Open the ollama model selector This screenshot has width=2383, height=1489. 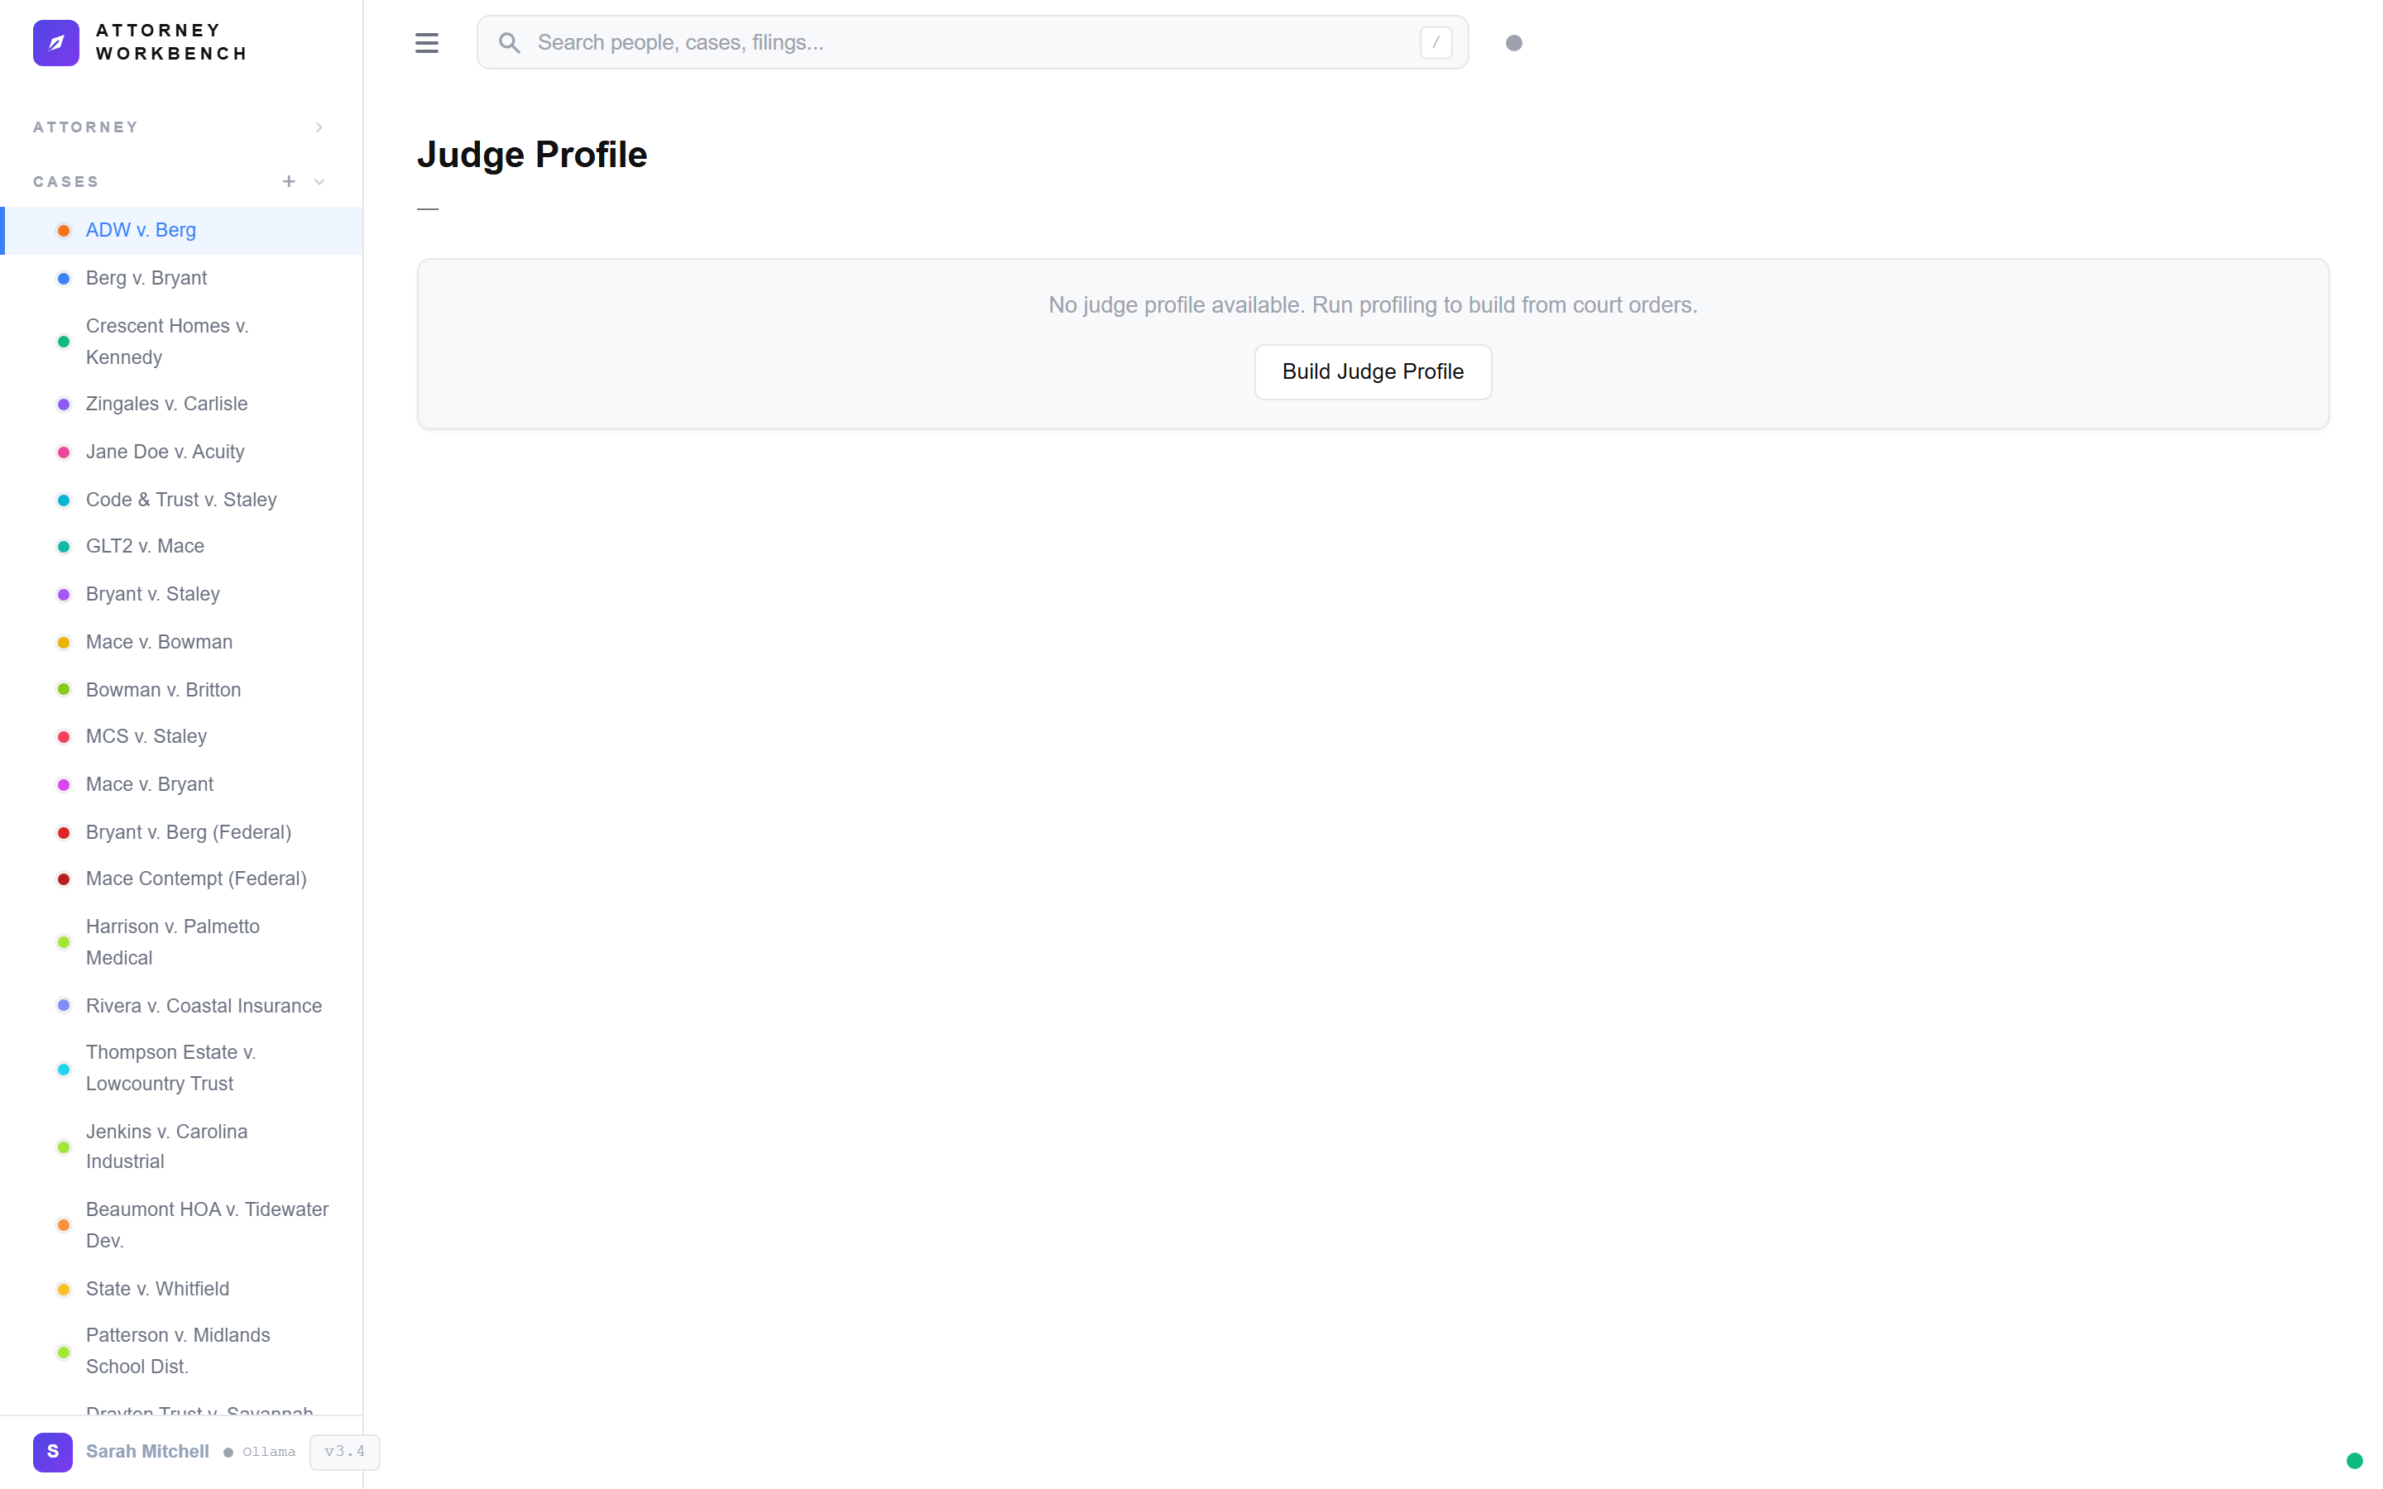pyautogui.click(x=269, y=1452)
